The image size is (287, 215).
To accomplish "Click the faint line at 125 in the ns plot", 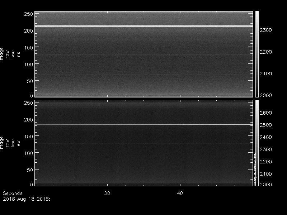I will (x=144, y=55).
